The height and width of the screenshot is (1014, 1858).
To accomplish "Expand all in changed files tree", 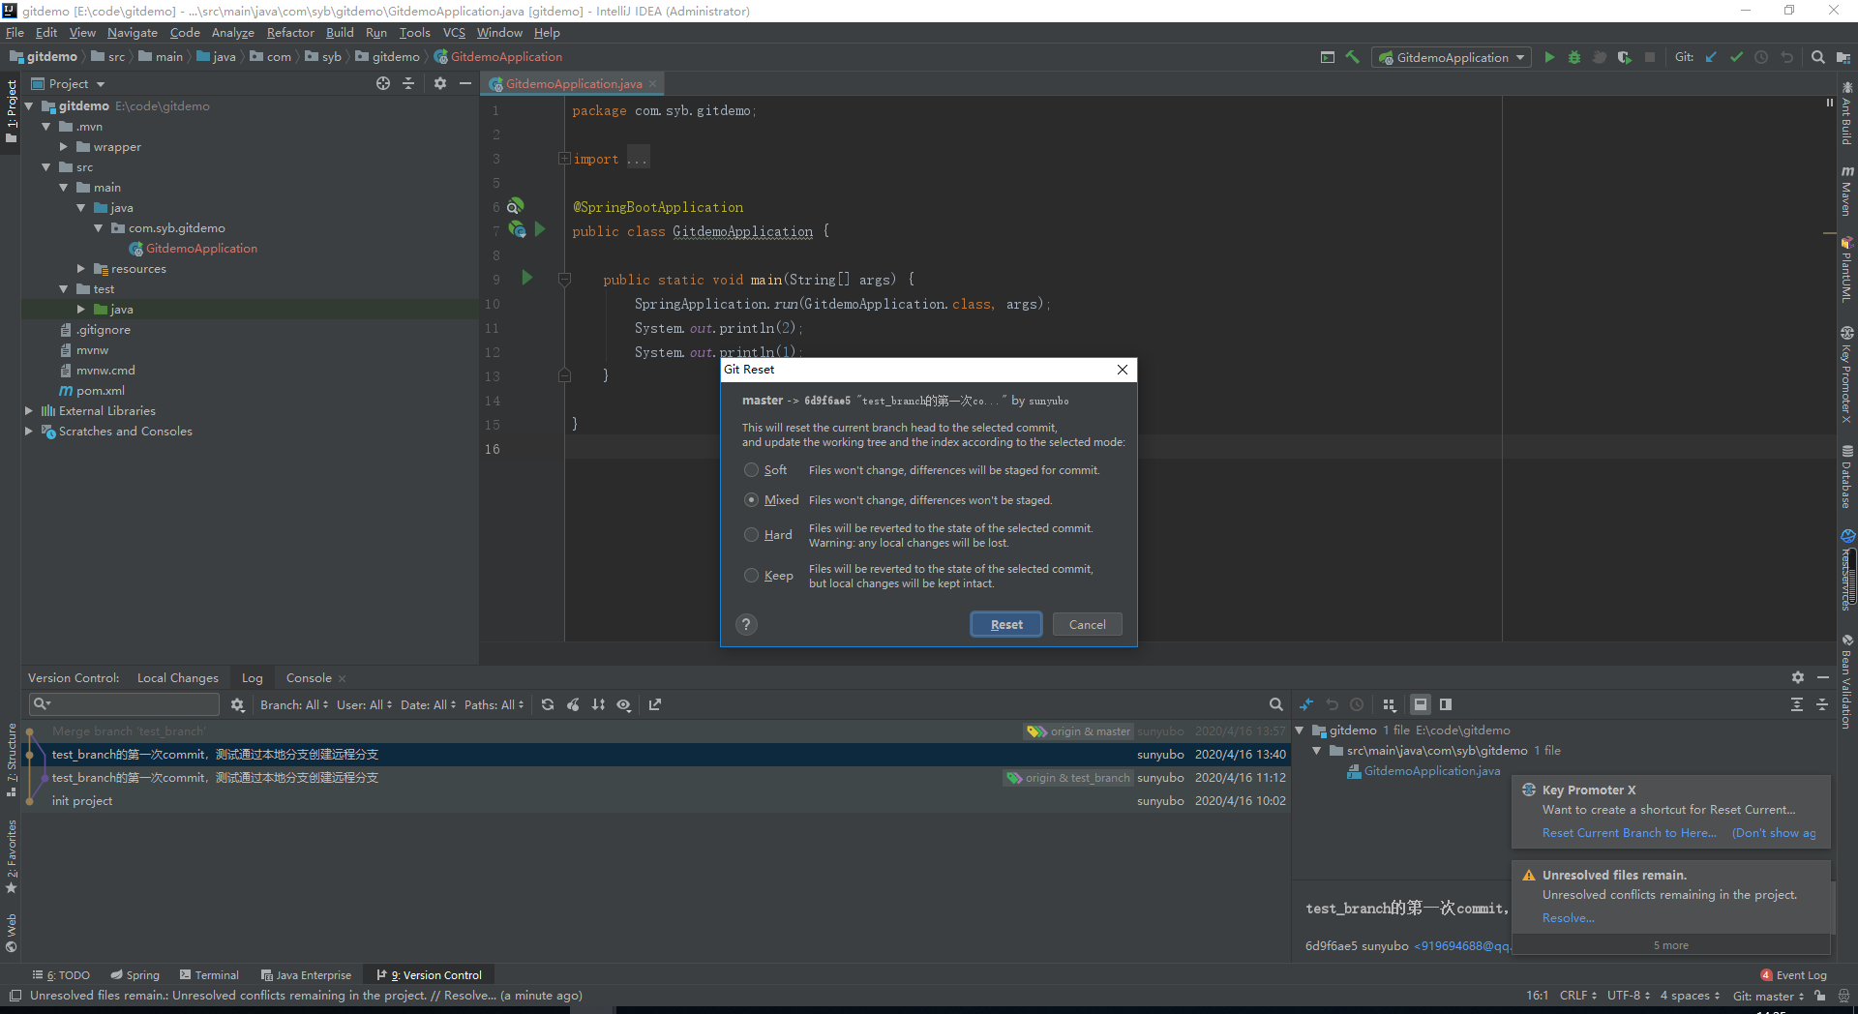I will [x=1797, y=705].
